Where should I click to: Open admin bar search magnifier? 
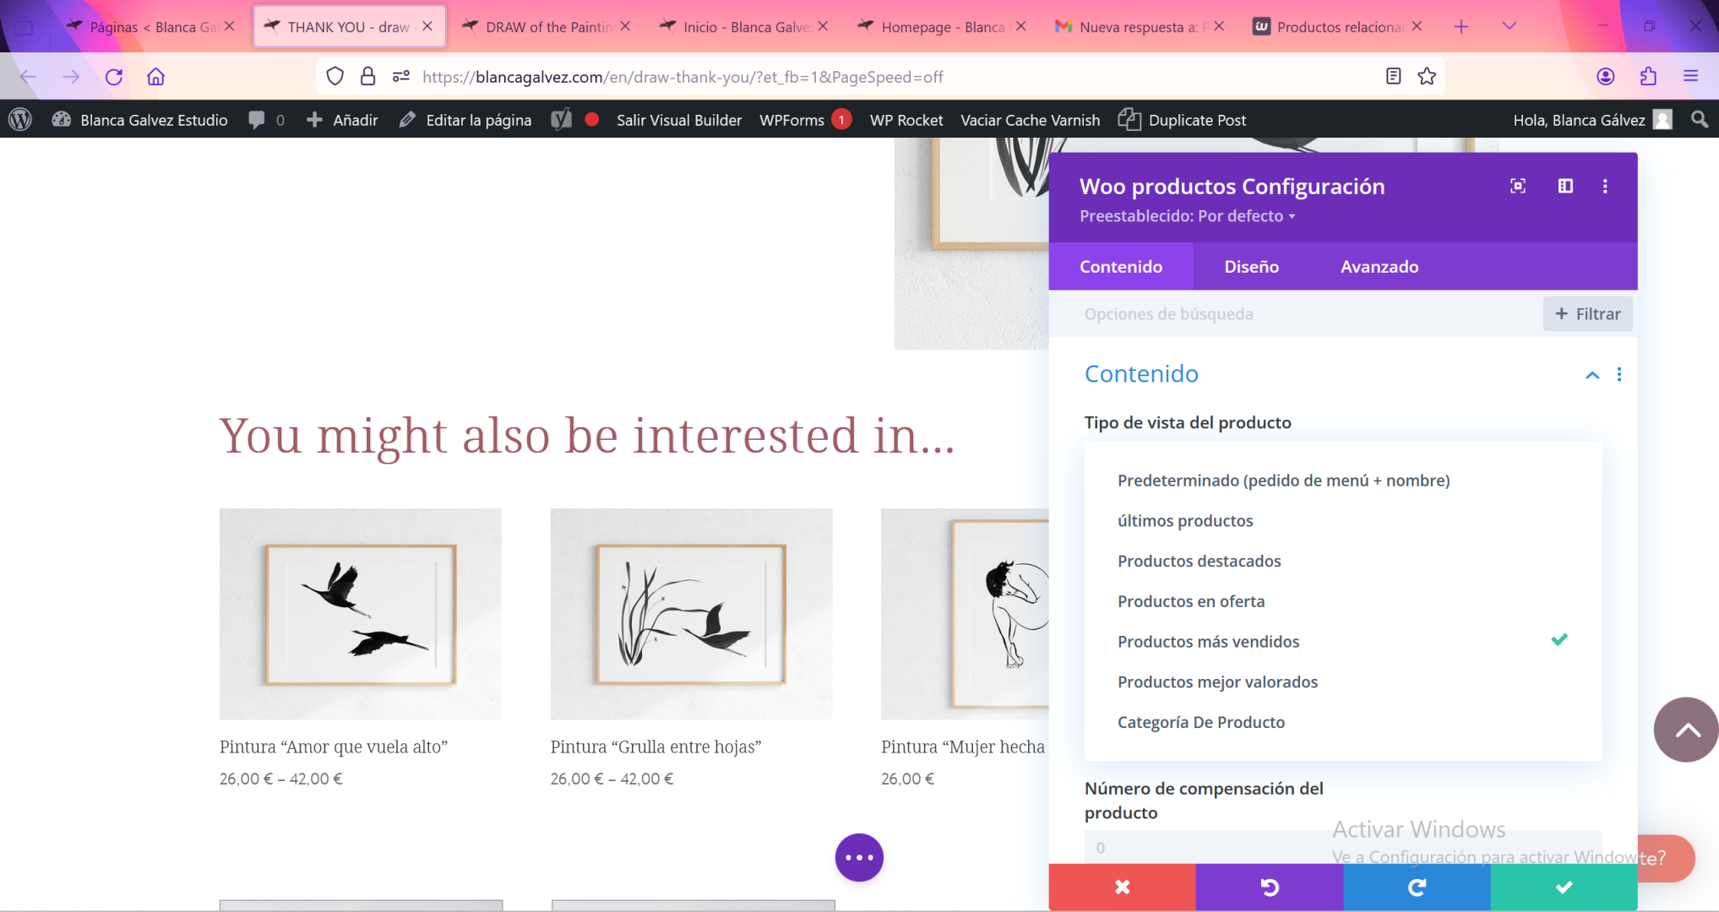[x=1700, y=120]
